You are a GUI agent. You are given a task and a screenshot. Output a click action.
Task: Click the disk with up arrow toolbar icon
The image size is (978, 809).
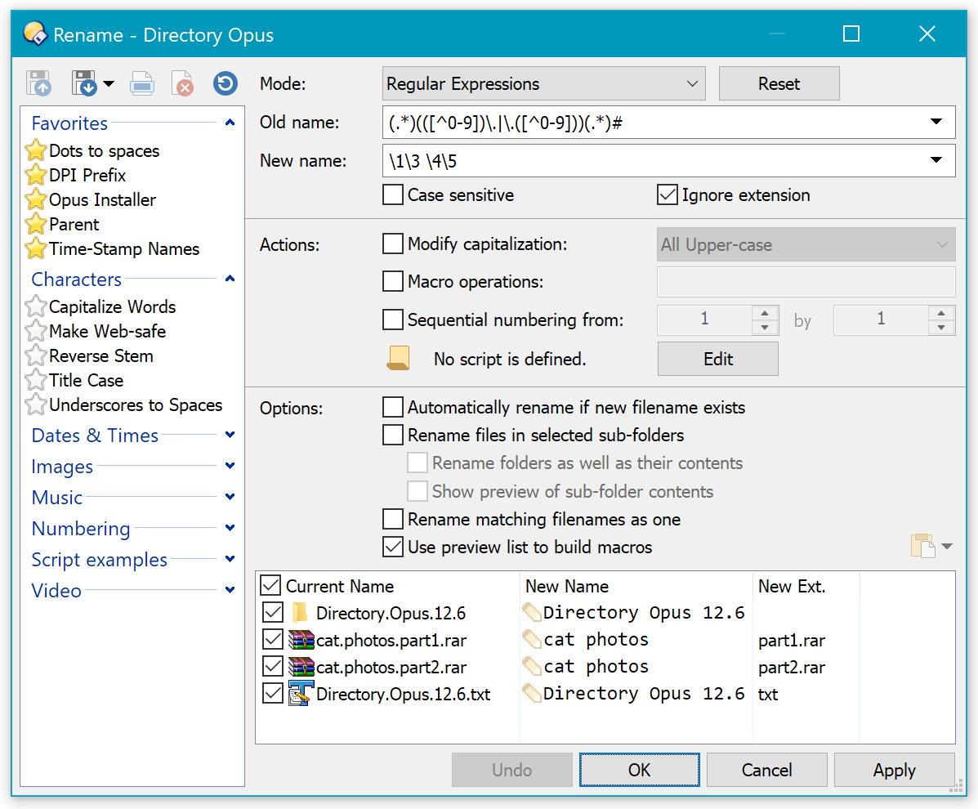38,83
